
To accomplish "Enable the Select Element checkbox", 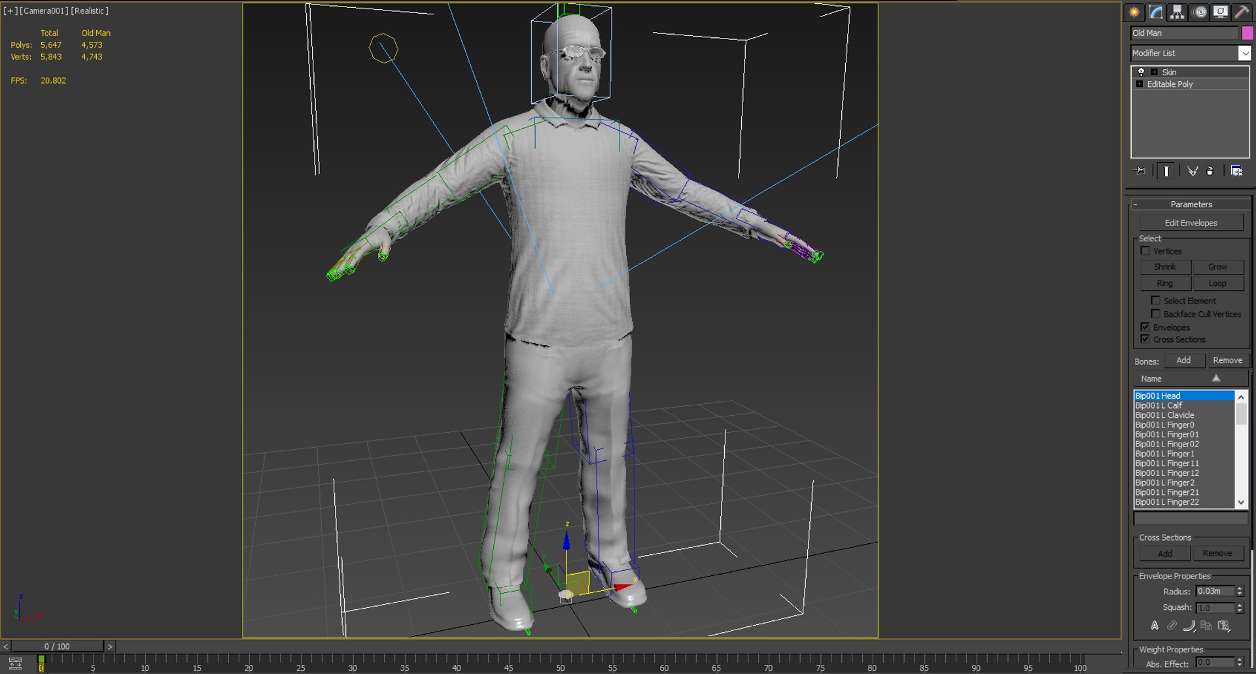I will (x=1155, y=301).
